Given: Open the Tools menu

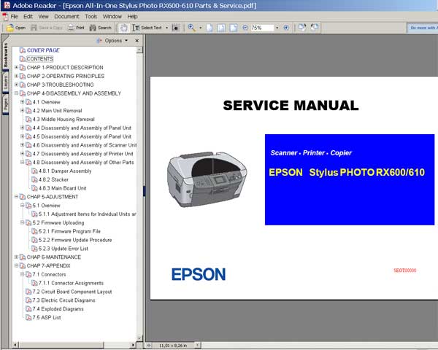Looking at the screenshot, I should 91,17.
